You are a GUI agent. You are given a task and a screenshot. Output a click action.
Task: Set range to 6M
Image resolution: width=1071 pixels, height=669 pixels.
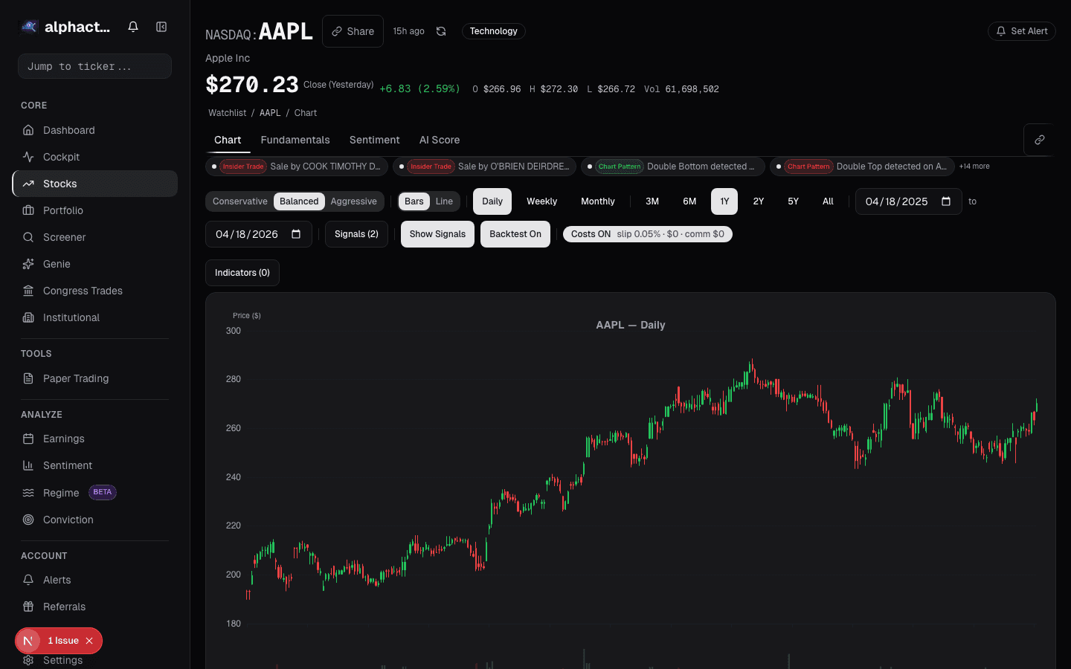click(x=689, y=201)
